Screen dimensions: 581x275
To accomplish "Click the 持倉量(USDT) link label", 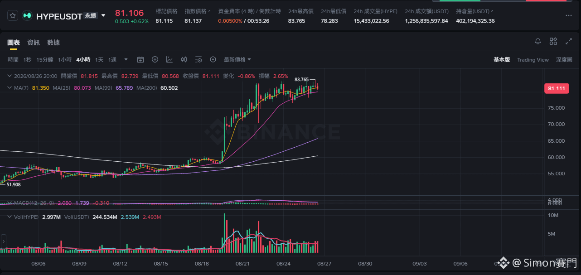I will pyautogui.click(x=475, y=11).
